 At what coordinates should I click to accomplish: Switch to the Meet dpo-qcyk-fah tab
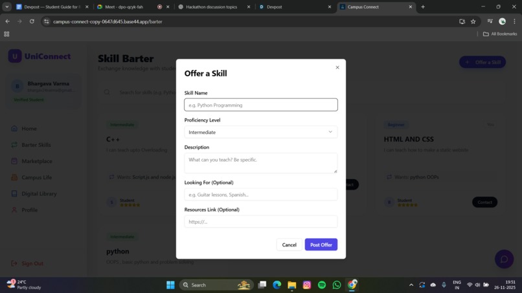point(124,6)
